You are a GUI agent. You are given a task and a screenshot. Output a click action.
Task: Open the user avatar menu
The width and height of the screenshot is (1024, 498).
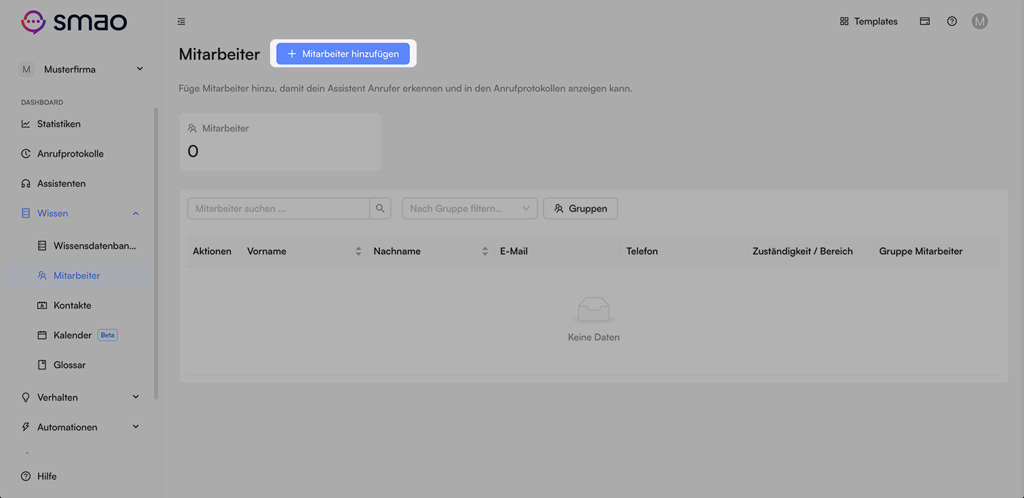[x=979, y=22]
